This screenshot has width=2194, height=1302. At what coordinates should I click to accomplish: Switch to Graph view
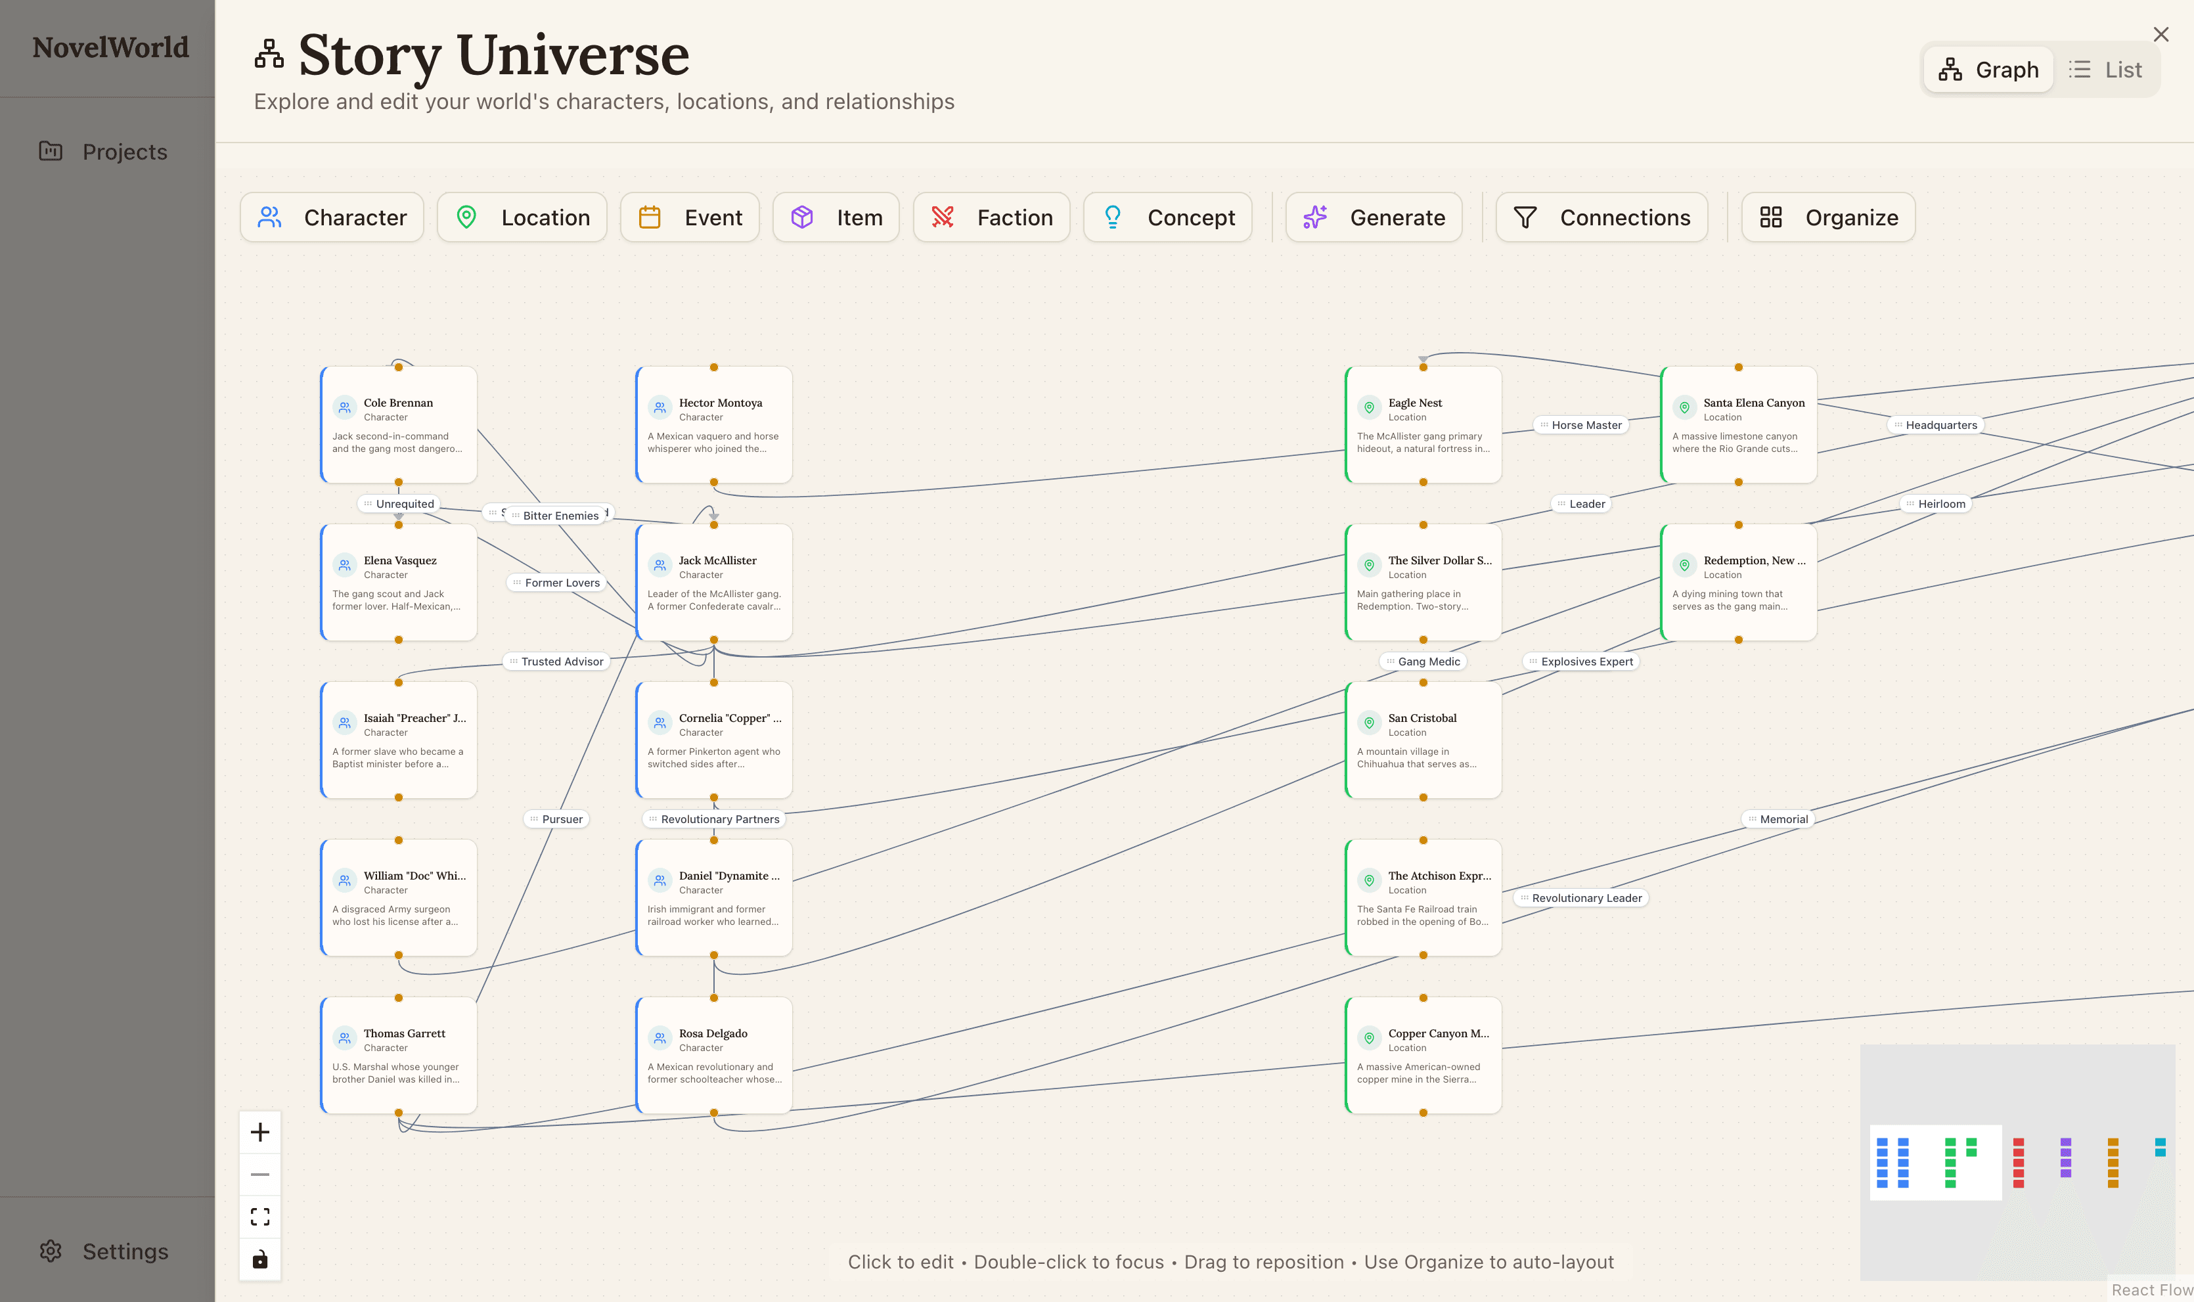(x=1988, y=70)
